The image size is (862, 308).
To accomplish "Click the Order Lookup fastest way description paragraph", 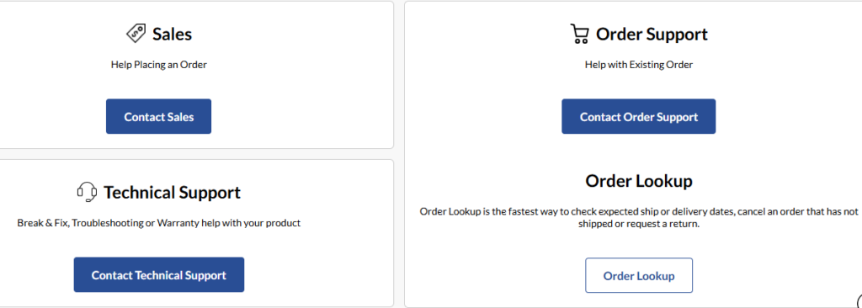I will click(639, 218).
